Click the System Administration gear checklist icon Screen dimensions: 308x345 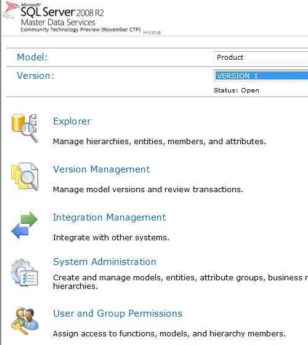[x=25, y=273]
